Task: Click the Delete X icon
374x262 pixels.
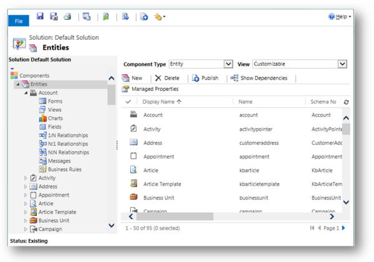Action: (158, 78)
